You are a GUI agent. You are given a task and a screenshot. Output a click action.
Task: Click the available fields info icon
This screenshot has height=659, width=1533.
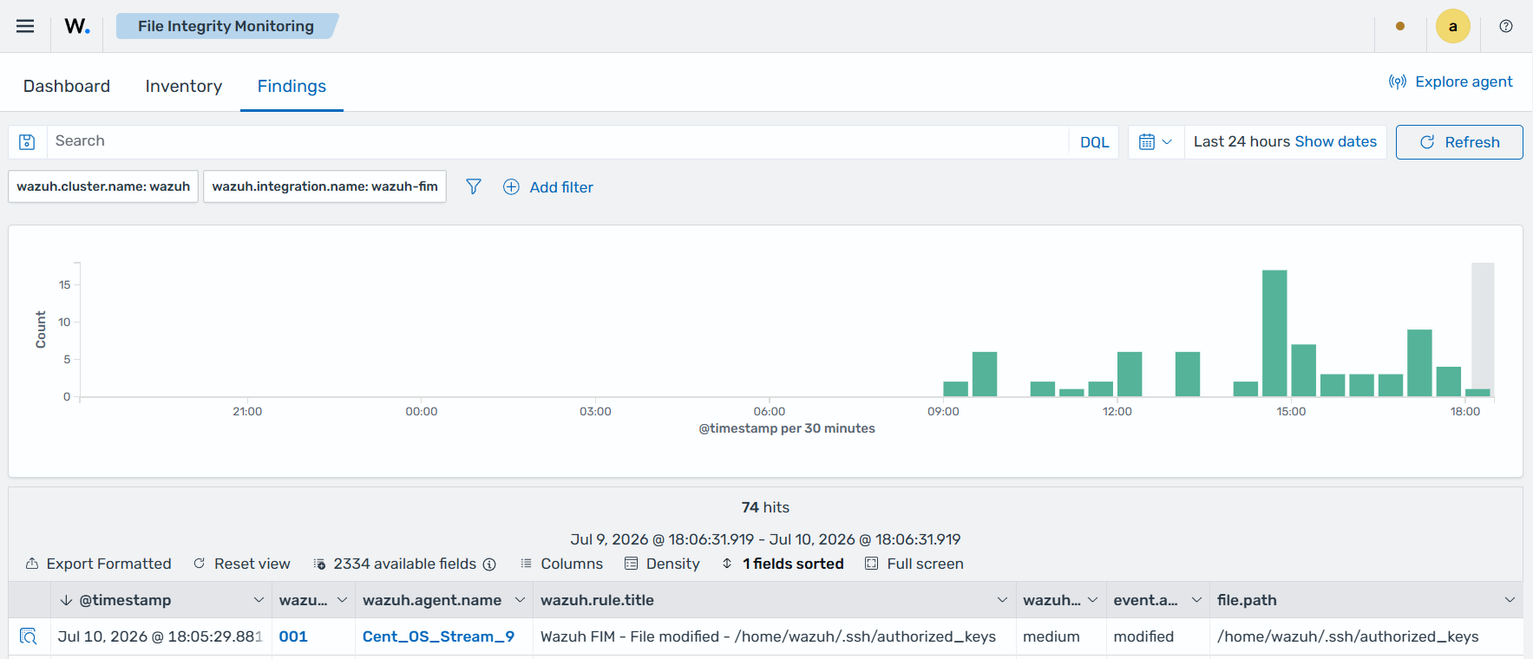pyautogui.click(x=489, y=564)
